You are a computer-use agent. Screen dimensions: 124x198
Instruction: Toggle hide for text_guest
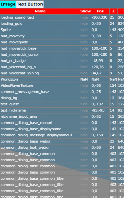(84, 104)
